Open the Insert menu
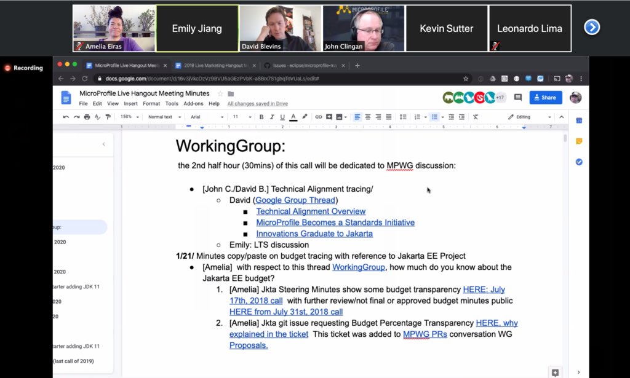The height and width of the screenshot is (378, 630). pos(130,103)
